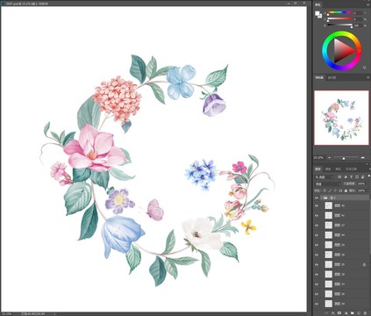The height and width of the screenshot is (316, 371).
Task: Filter layers by type (T) icon
Action: click(x=352, y=176)
